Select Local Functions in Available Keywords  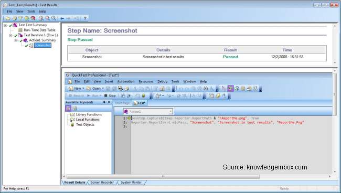(x=88, y=120)
